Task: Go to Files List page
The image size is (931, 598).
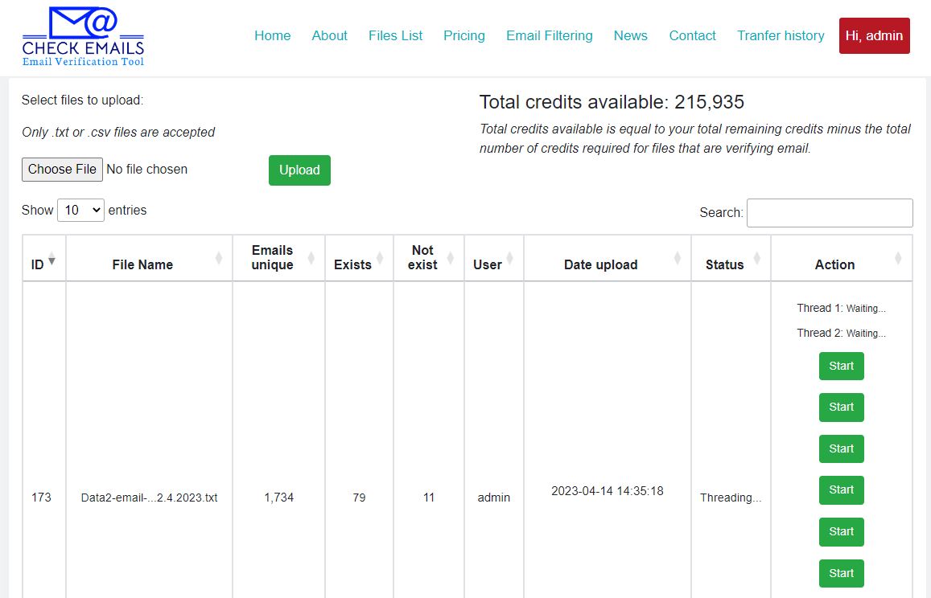Action: [x=395, y=36]
